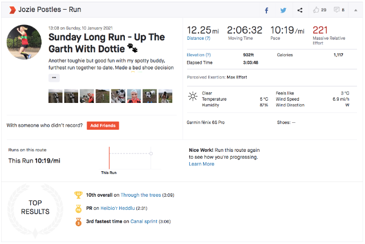Collapse the header with the up arrow
The width and height of the screenshot is (365, 244).
(x=356, y=10)
